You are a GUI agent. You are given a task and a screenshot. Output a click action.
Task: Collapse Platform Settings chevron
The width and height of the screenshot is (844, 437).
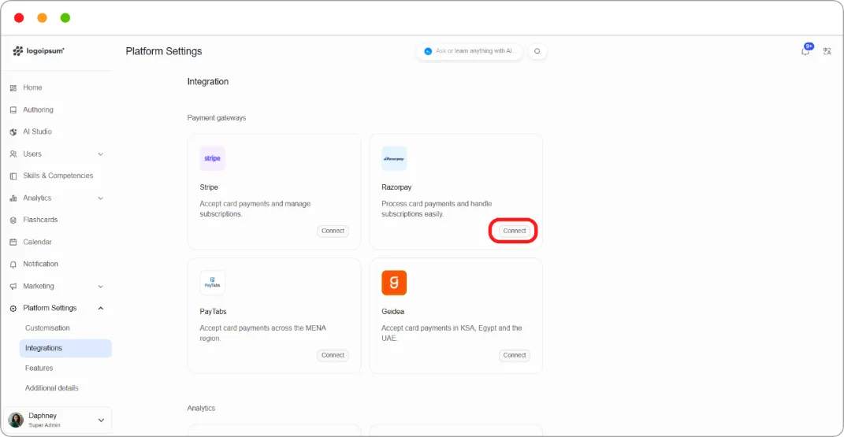pos(101,309)
